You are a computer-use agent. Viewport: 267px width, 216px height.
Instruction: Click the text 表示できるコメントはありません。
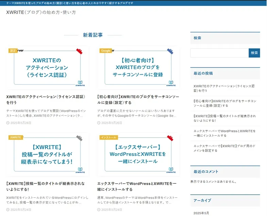[214, 181]
